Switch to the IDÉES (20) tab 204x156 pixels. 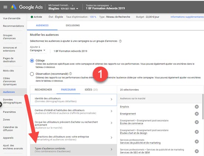tap(91, 89)
